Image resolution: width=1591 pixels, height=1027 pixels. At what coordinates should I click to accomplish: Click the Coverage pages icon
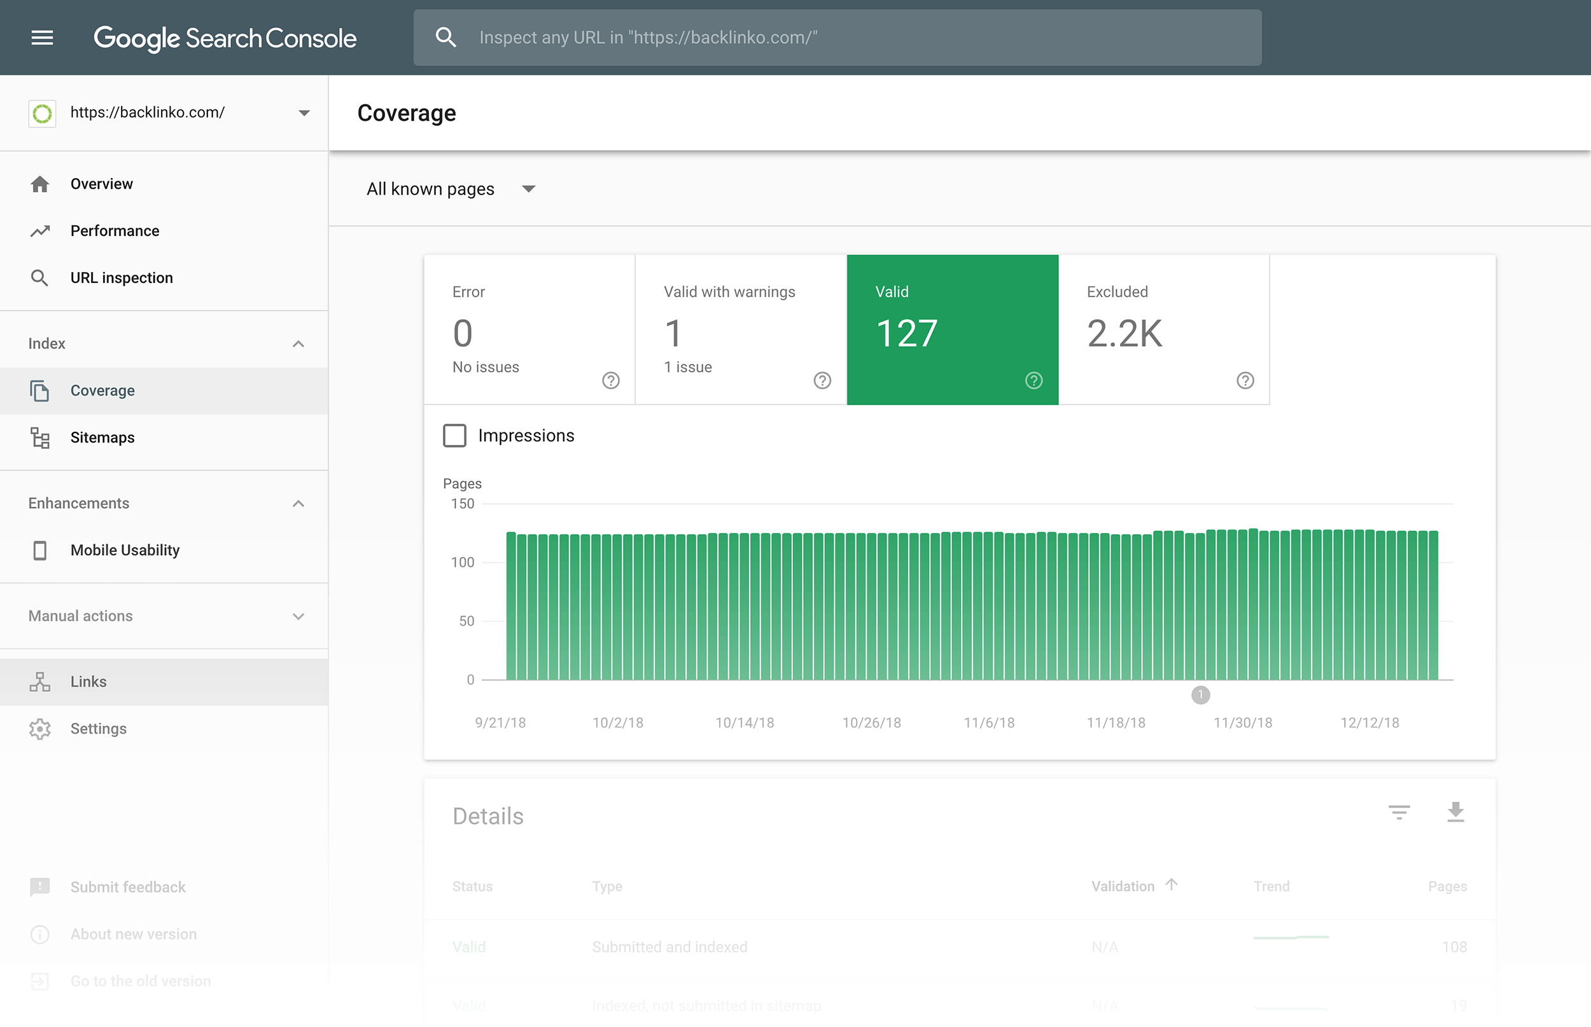point(40,391)
